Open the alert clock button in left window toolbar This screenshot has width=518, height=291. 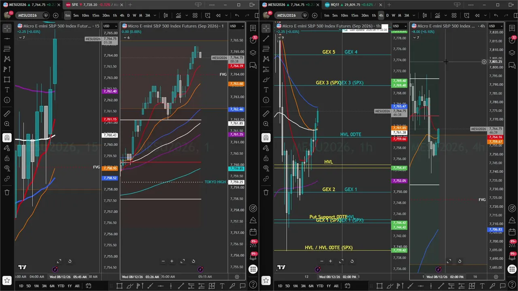(208, 15)
